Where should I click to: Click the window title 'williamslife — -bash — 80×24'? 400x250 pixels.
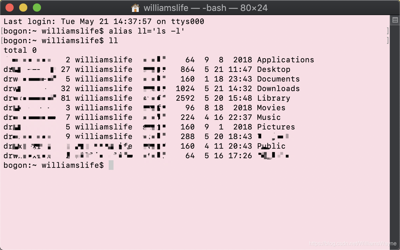(205, 8)
